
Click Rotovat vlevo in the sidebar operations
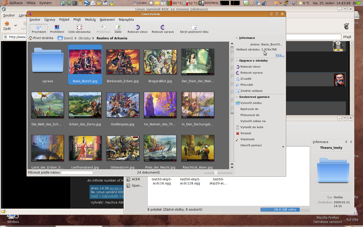coord(248,67)
